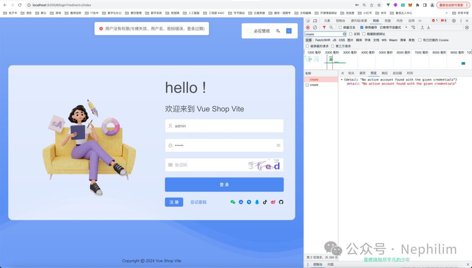The image size is (472, 268).
Task: Click the 登录 login button
Action: (x=224, y=185)
